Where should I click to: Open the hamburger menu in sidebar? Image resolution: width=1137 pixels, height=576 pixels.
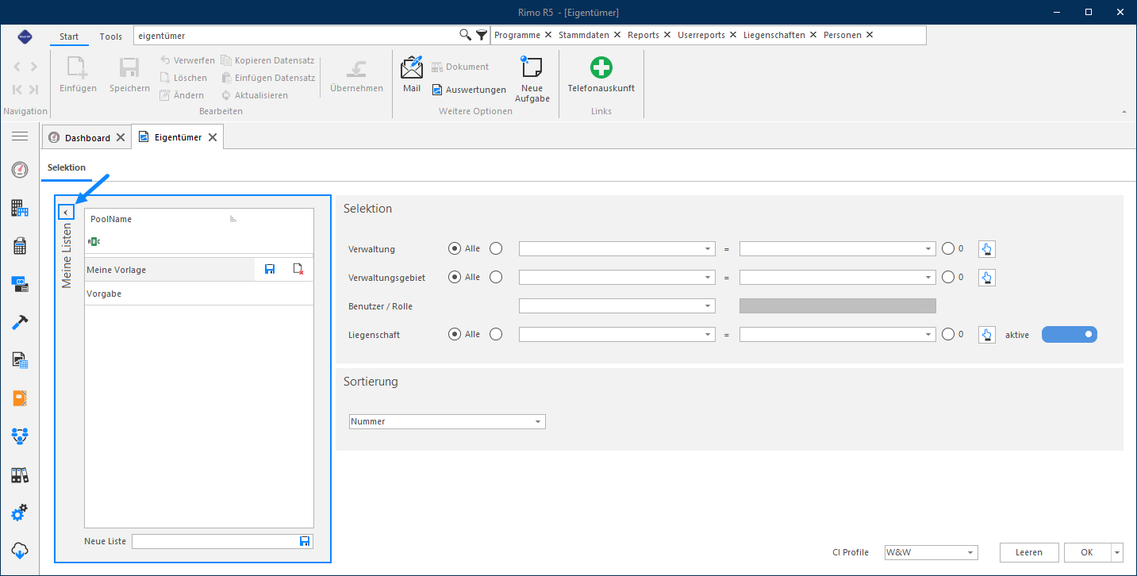19,136
